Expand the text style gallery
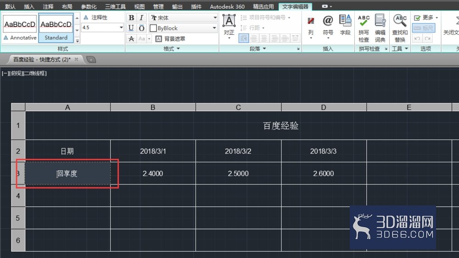 [x=77, y=41]
